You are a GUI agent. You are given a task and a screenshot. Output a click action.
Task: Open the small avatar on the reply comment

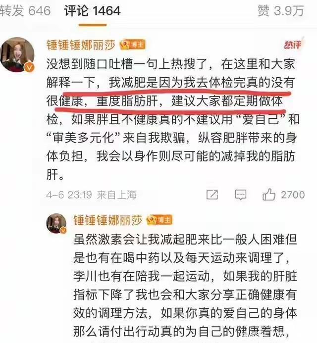56,223
